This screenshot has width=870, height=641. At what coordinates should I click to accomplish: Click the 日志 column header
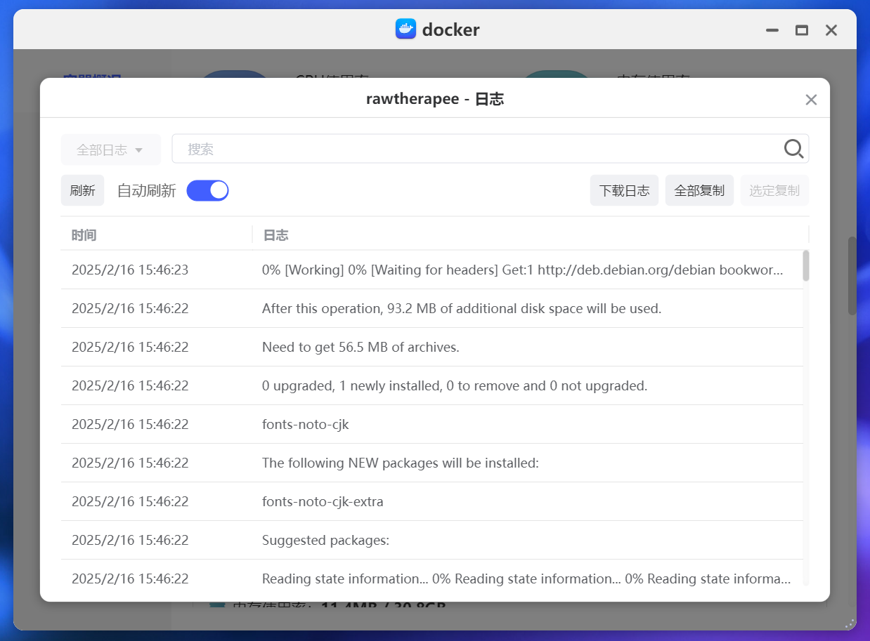[531, 235]
